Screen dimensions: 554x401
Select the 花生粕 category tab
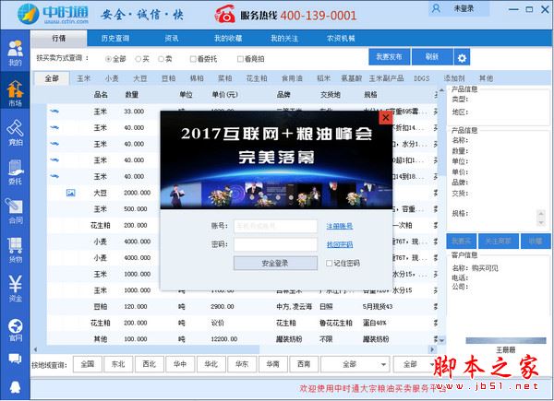[x=257, y=78]
